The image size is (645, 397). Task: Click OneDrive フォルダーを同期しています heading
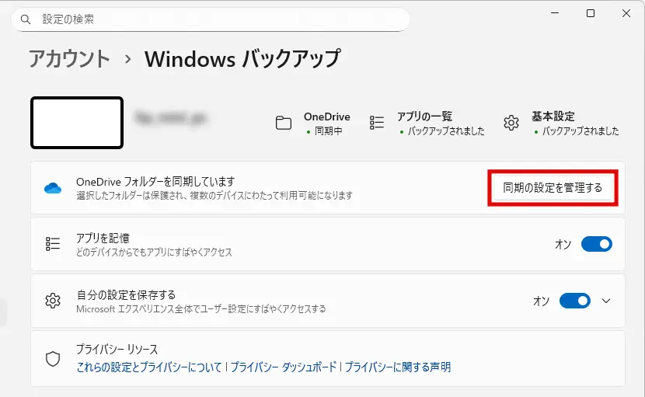[155, 182]
